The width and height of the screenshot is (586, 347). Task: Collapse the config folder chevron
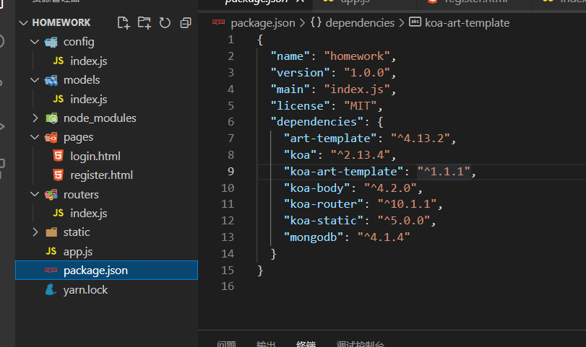coord(35,42)
